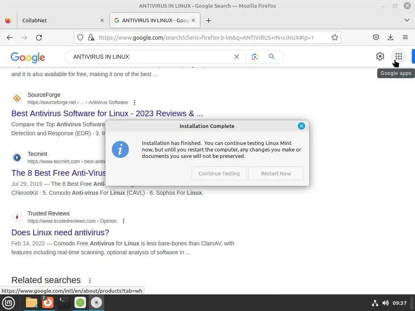Open The 8 Best Free Anti-Virus result
415x311 pixels.
(x=58, y=173)
